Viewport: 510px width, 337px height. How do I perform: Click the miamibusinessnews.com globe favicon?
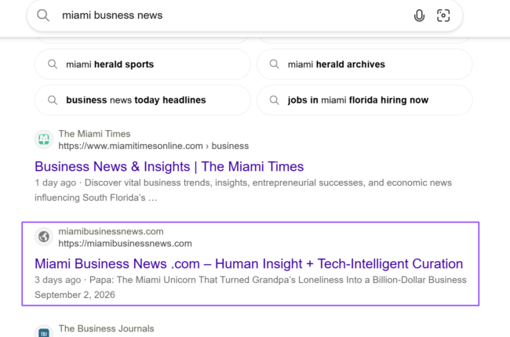coord(44,237)
